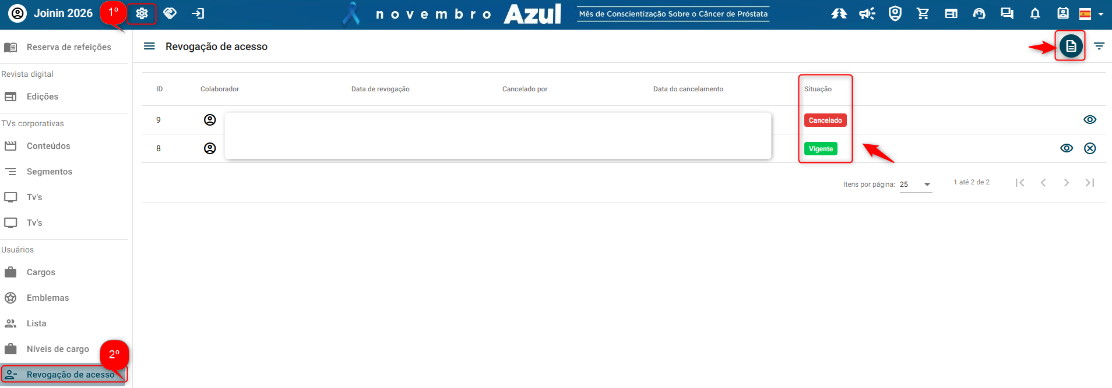Image resolution: width=1112 pixels, height=388 pixels.
Task: Click the round document report button
Action: click(1071, 46)
